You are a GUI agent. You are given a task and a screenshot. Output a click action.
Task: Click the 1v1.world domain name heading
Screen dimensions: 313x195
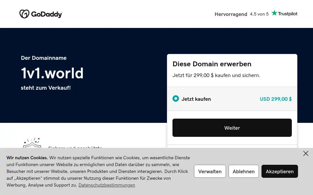click(52, 73)
